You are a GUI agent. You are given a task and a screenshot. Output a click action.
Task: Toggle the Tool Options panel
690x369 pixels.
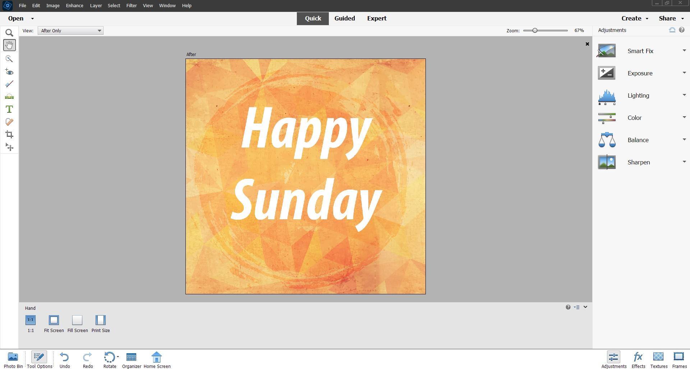39,360
